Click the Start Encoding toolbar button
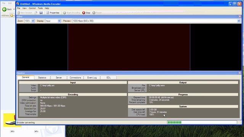 coord(71,13)
